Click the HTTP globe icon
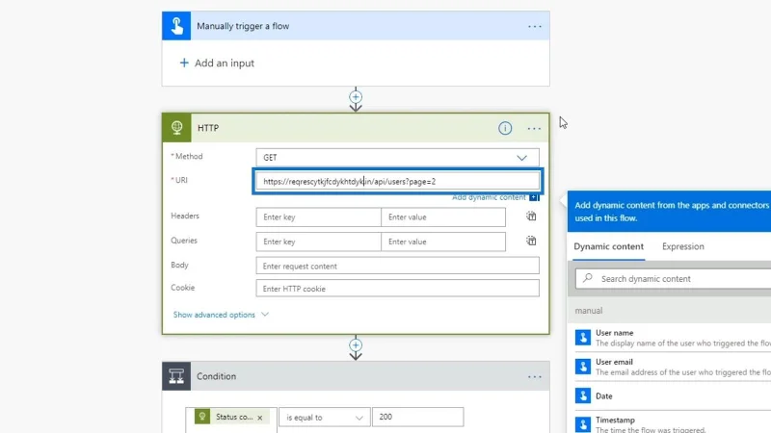The height and width of the screenshot is (433, 771). [177, 128]
